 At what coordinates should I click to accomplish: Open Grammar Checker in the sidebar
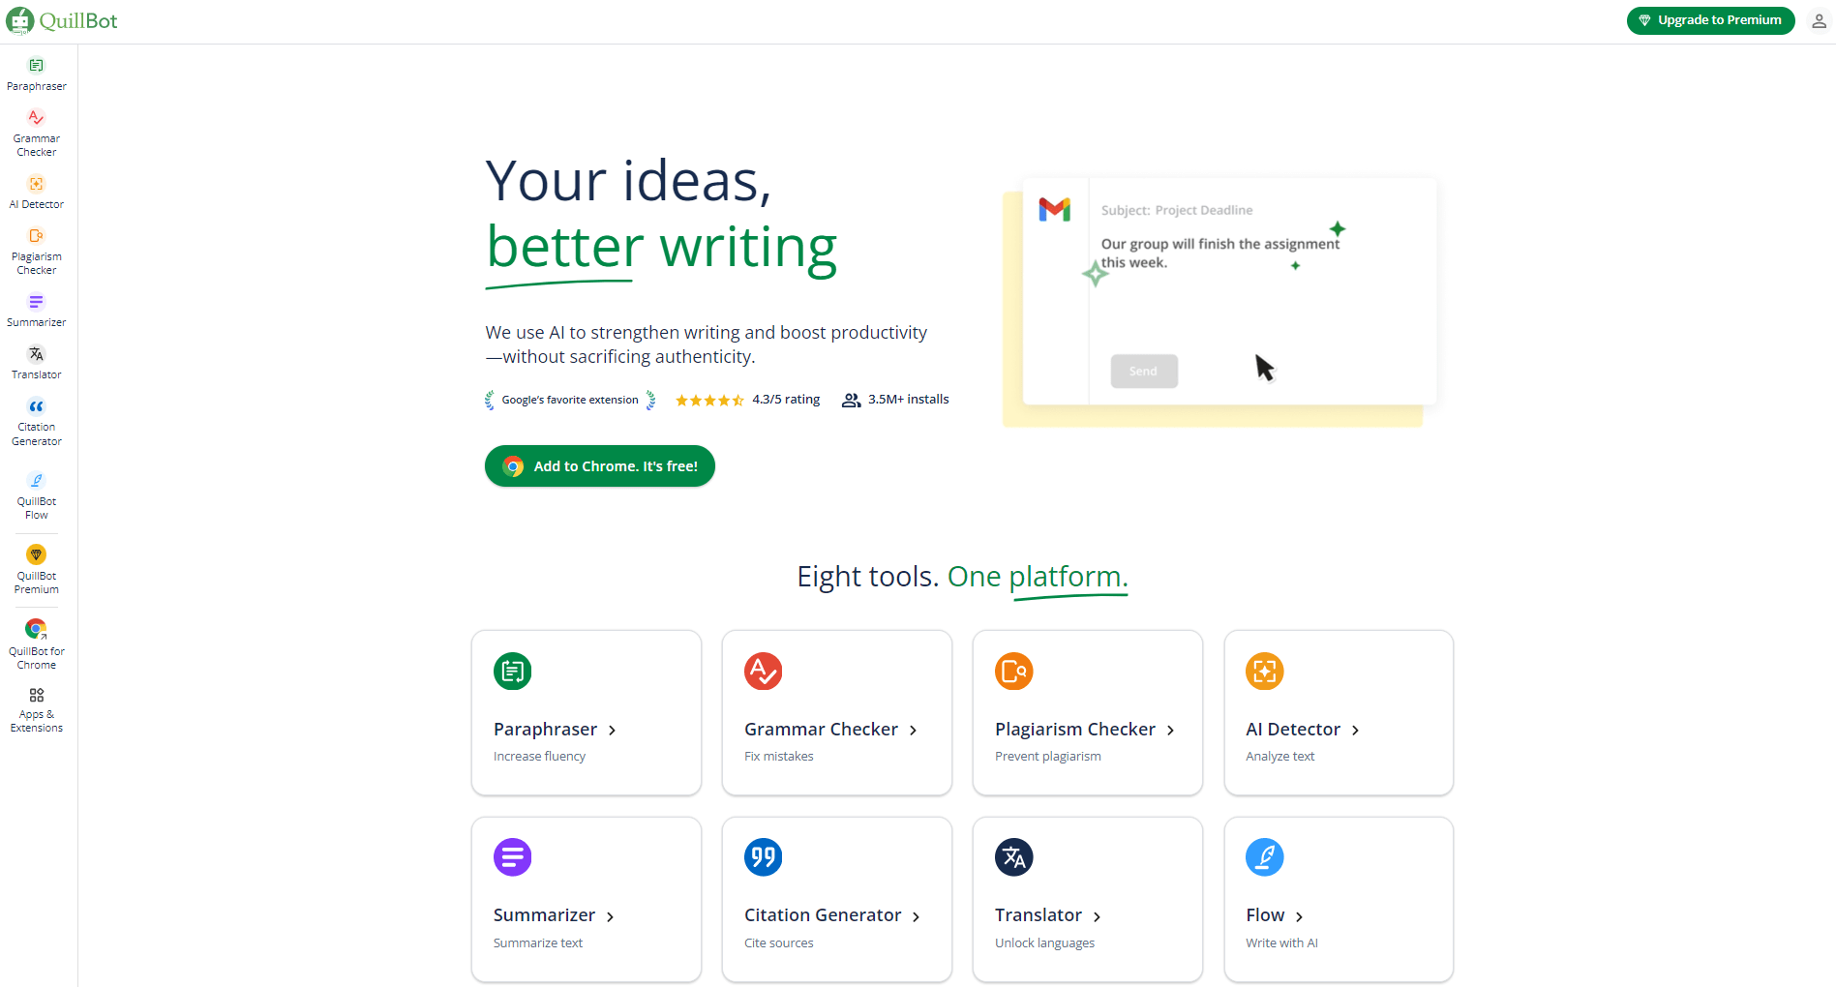(x=36, y=133)
